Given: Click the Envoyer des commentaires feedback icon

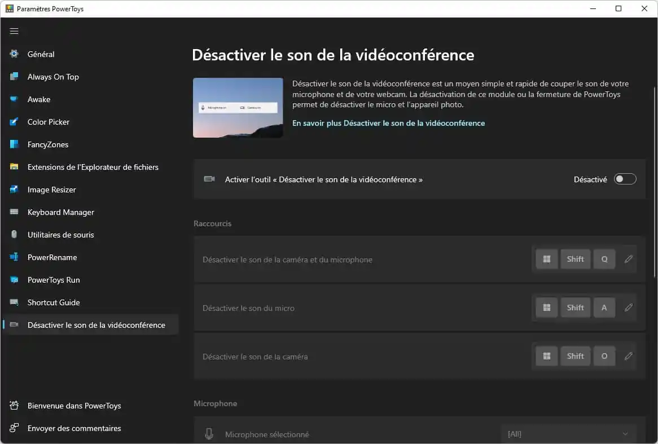Looking at the screenshot, I should [x=14, y=428].
